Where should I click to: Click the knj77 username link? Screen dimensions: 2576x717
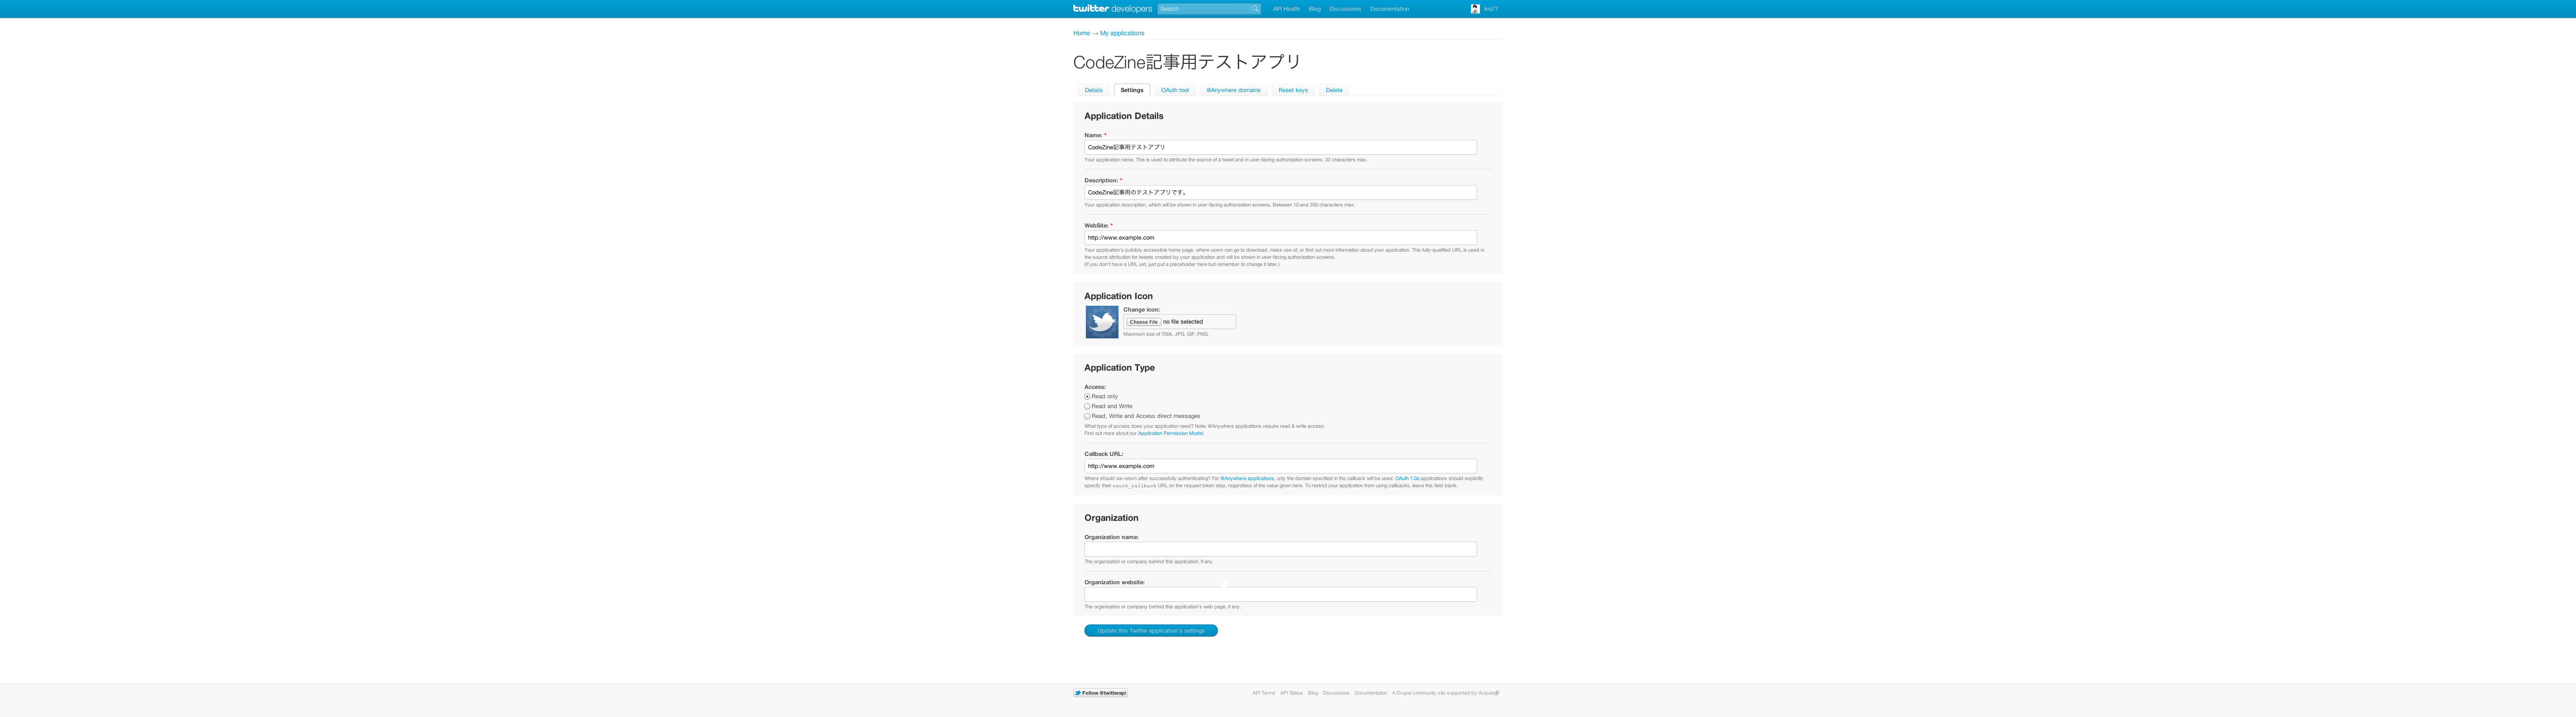(x=1491, y=9)
